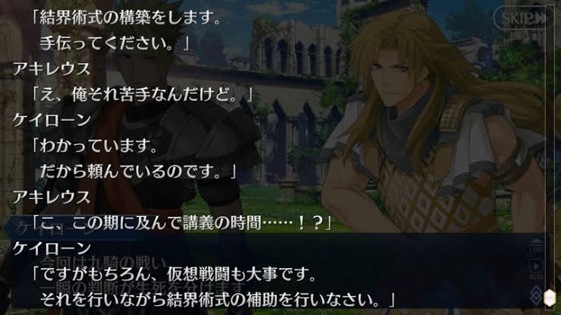Tap the diamond next-message indicator

tap(535, 296)
